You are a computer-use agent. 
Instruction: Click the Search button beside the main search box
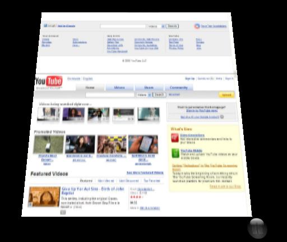click(159, 95)
